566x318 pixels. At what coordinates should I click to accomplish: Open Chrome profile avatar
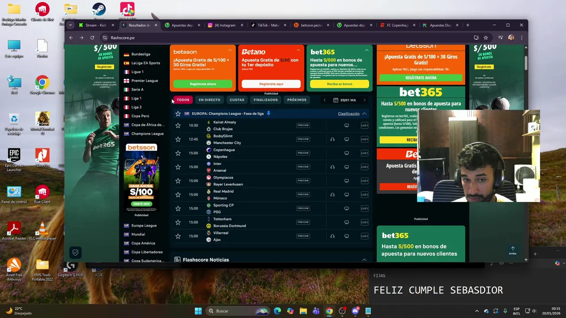pos(511,38)
